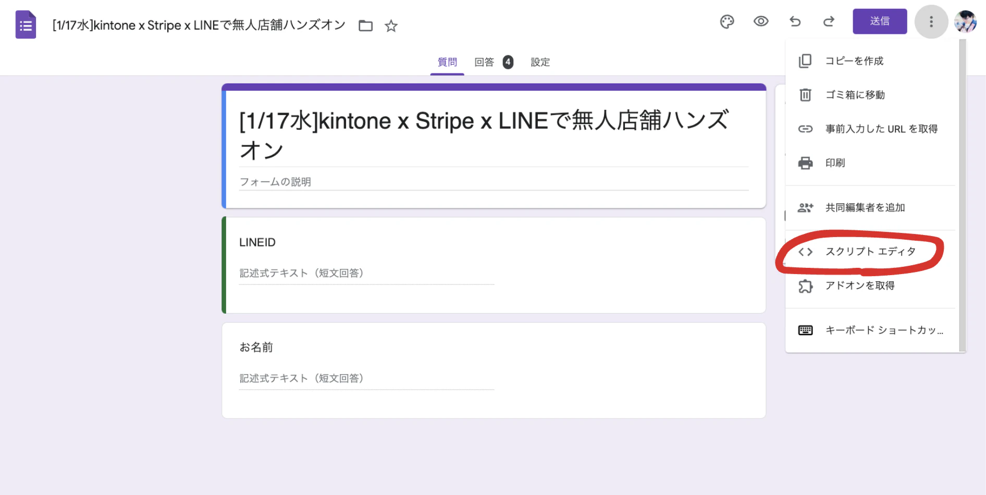This screenshot has height=495, width=986.
Task: Open the three-dot more options menu
Action: pos(931,22)
